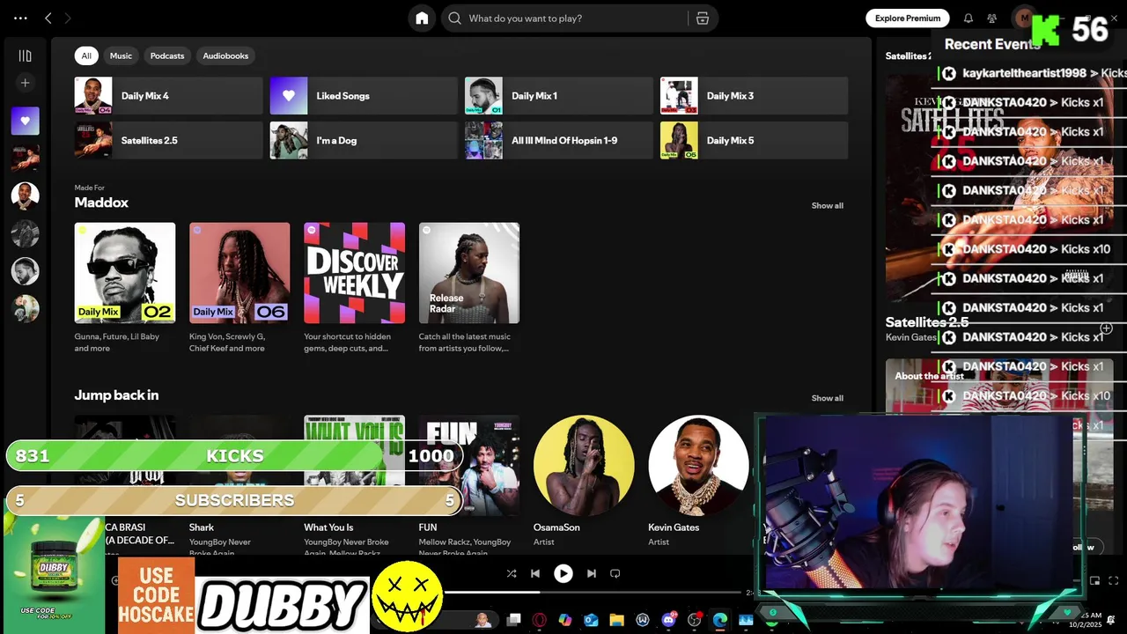Open OsamaSon artist card
This screenshot has height=634, width=1127.
coord(584,480)
